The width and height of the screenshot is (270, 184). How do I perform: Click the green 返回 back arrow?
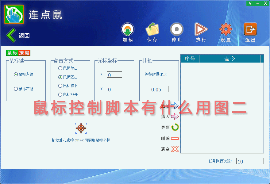pos(11,36)
